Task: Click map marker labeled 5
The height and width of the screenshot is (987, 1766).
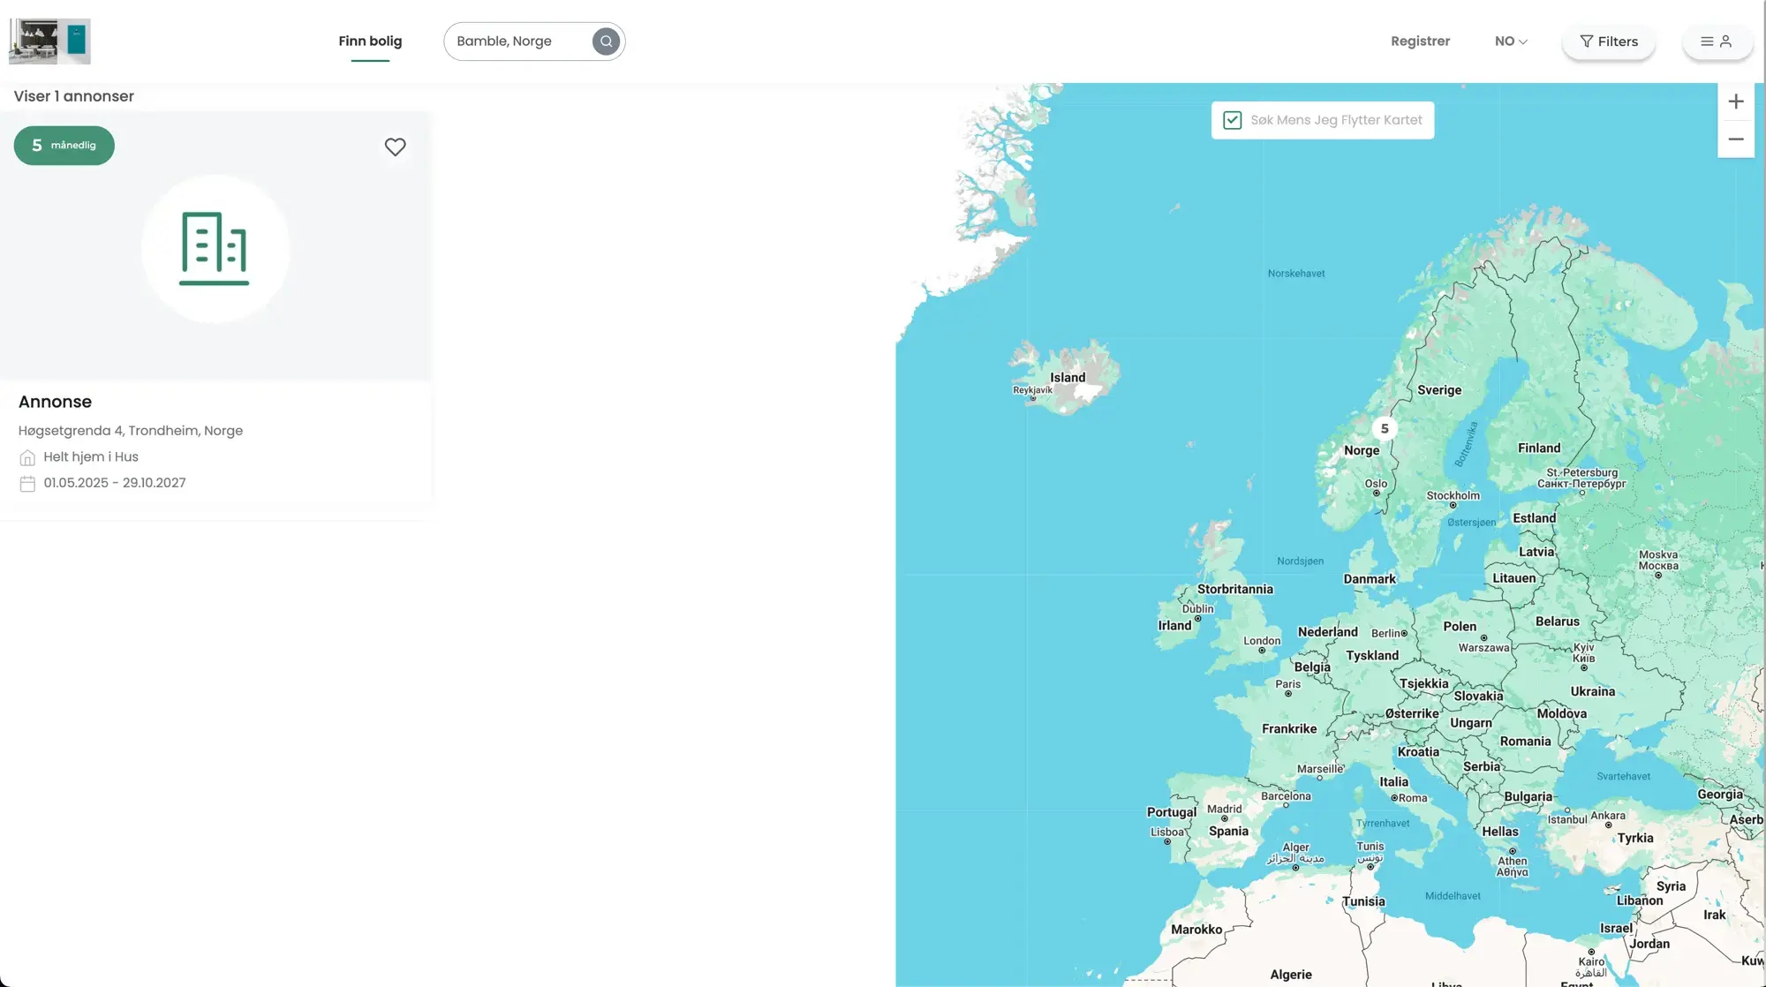Action: (1385, 429)
